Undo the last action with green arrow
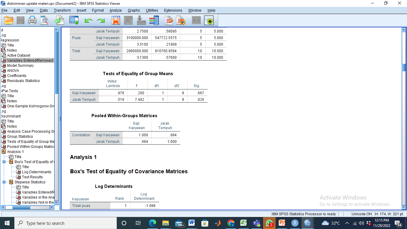Screen dimensions: 407x229 88,20
